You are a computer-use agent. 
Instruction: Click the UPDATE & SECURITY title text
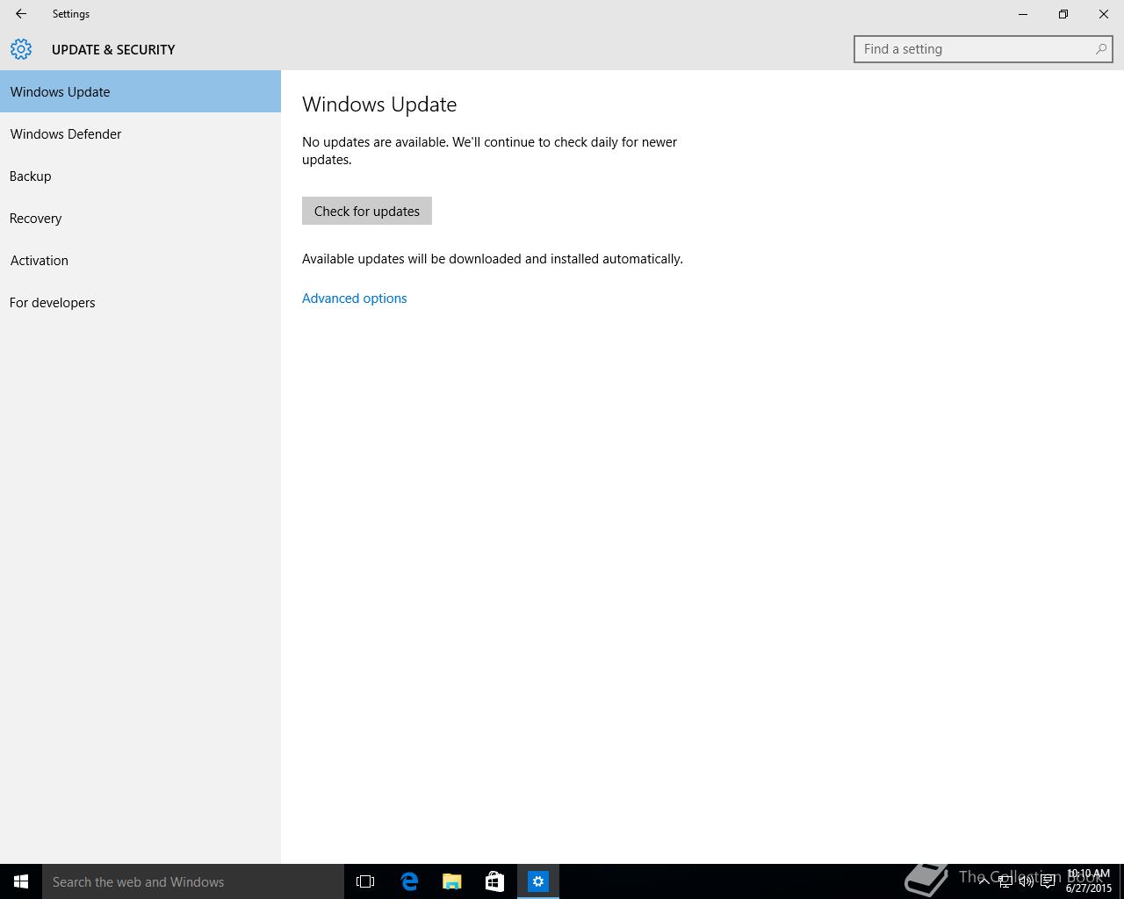(113, 50)
